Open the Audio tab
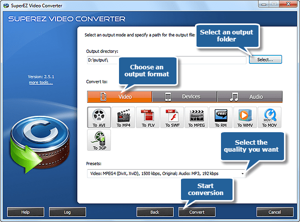The height and width of the screenshot is (222, 300). pyautogui.click(x=249, y=97)
